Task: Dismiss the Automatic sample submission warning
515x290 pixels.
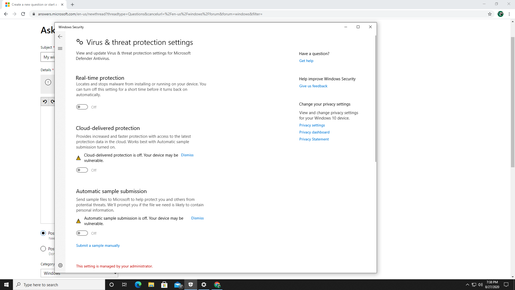Action: tap(197, 218)
